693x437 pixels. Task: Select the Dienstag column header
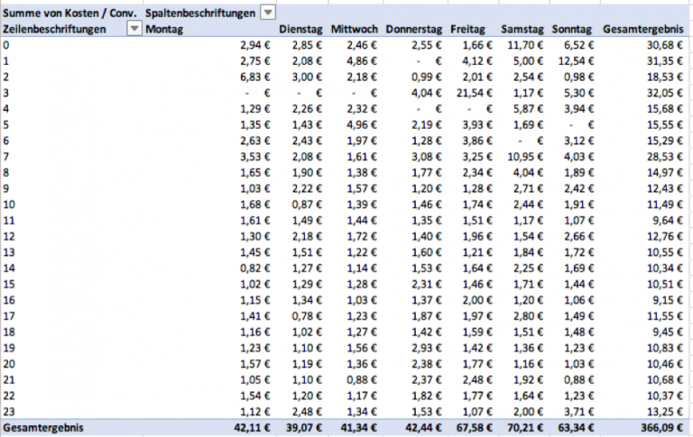300,29
